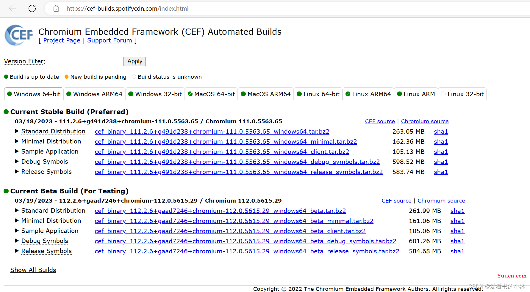Open the Linux 32-bit tab

(462, 94)
